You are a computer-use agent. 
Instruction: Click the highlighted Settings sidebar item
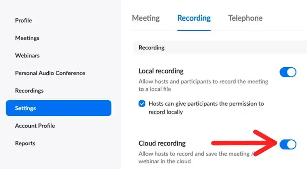58,108
